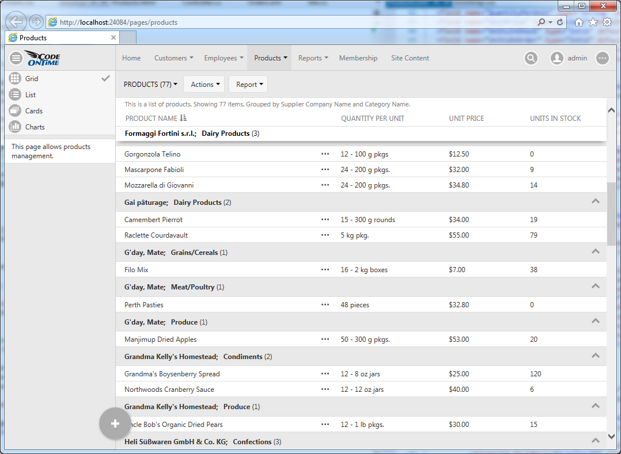Click the browser Back arrow
The height and width of the screenshot is (454, 621).
[16, 22]
